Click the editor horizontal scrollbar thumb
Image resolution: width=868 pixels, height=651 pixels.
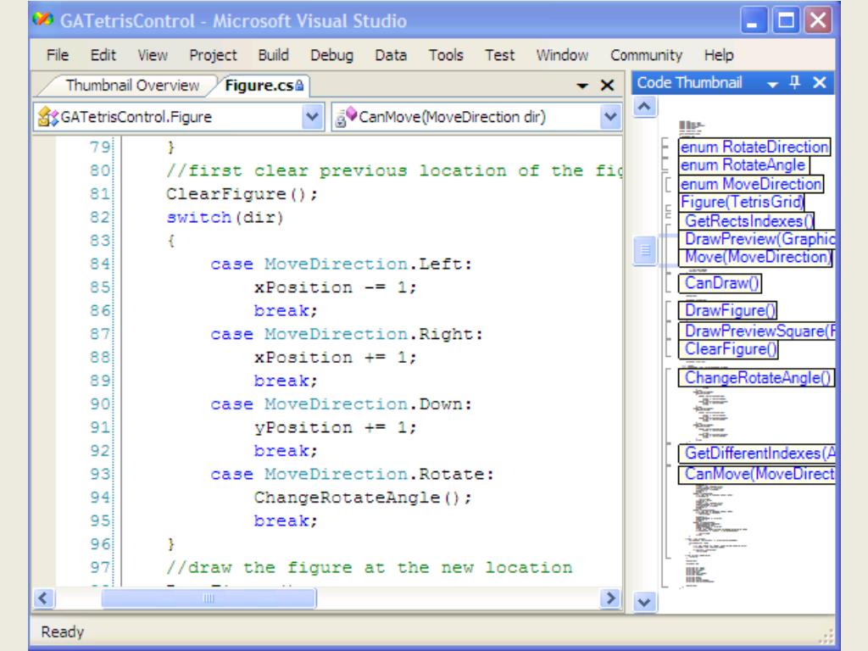point(209,598)
